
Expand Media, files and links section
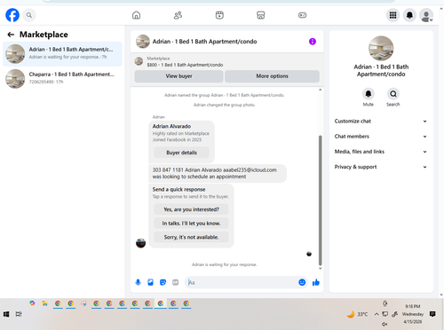point(381,152)
